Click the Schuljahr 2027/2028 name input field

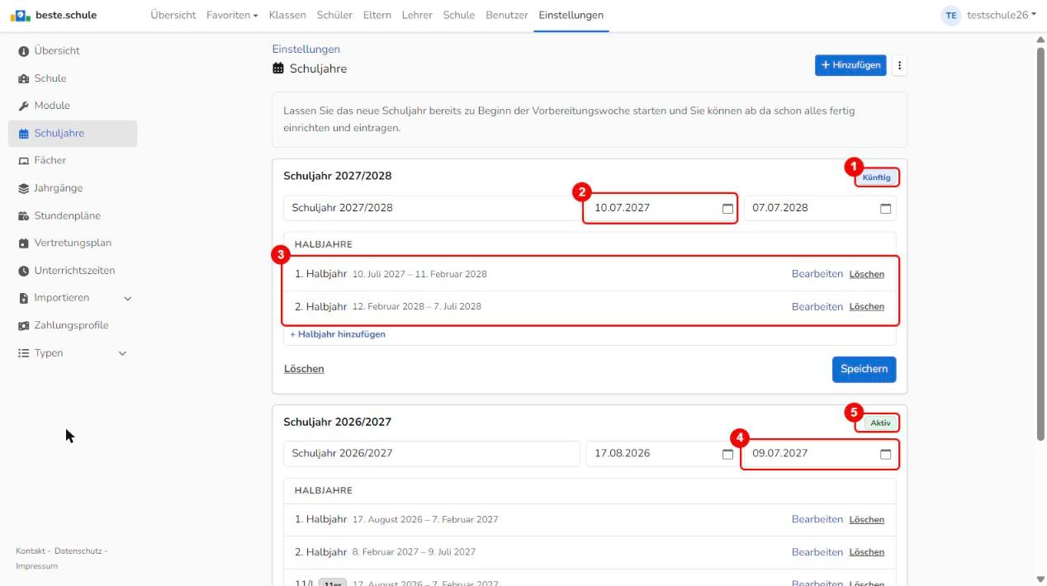pos(432,208)
